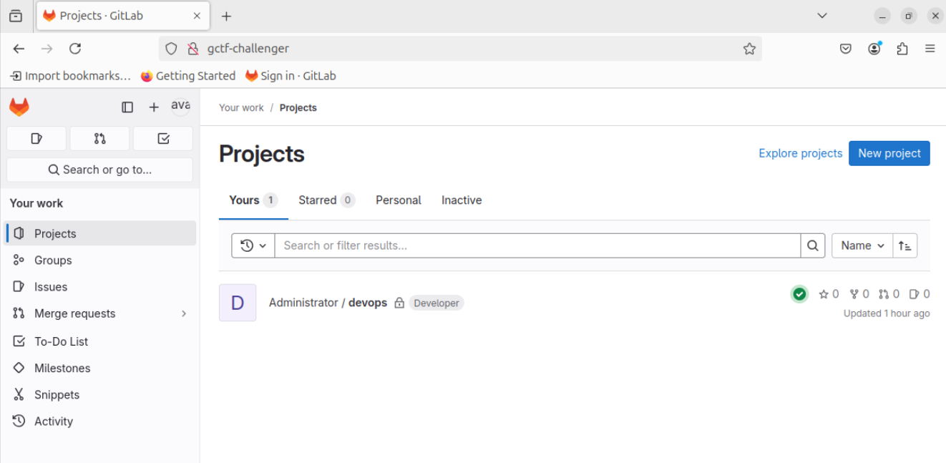Open Projects in the sidebar
The width and height of the screenshot is (946, 463).
click(x=100, y=233)
